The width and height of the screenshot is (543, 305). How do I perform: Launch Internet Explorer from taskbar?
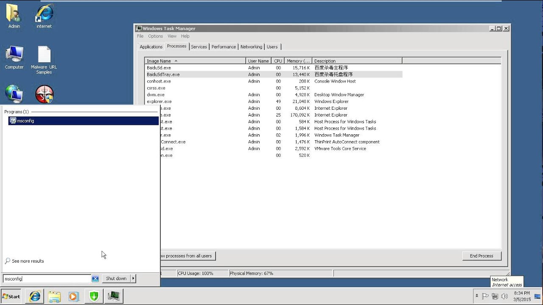coord(35,297)
